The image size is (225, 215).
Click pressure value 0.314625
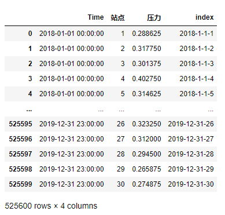(x=146, y=94)
